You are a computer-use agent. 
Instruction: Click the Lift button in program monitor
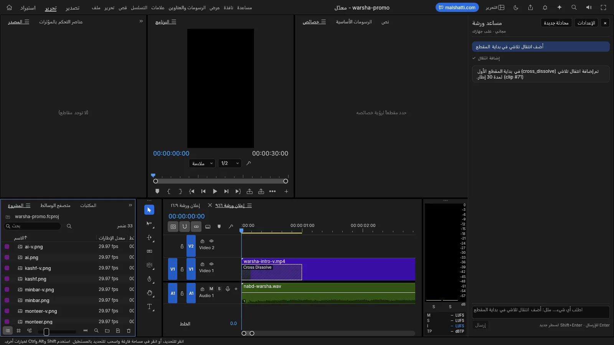249,191
